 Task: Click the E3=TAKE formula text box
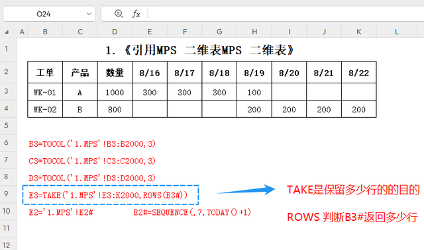click(111, 195)
